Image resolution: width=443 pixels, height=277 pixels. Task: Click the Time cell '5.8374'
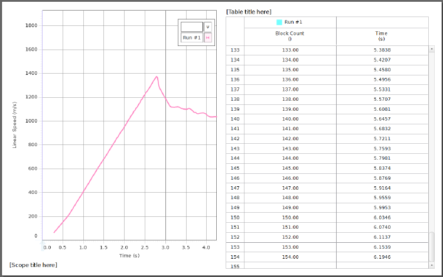[x=382, y=168]
